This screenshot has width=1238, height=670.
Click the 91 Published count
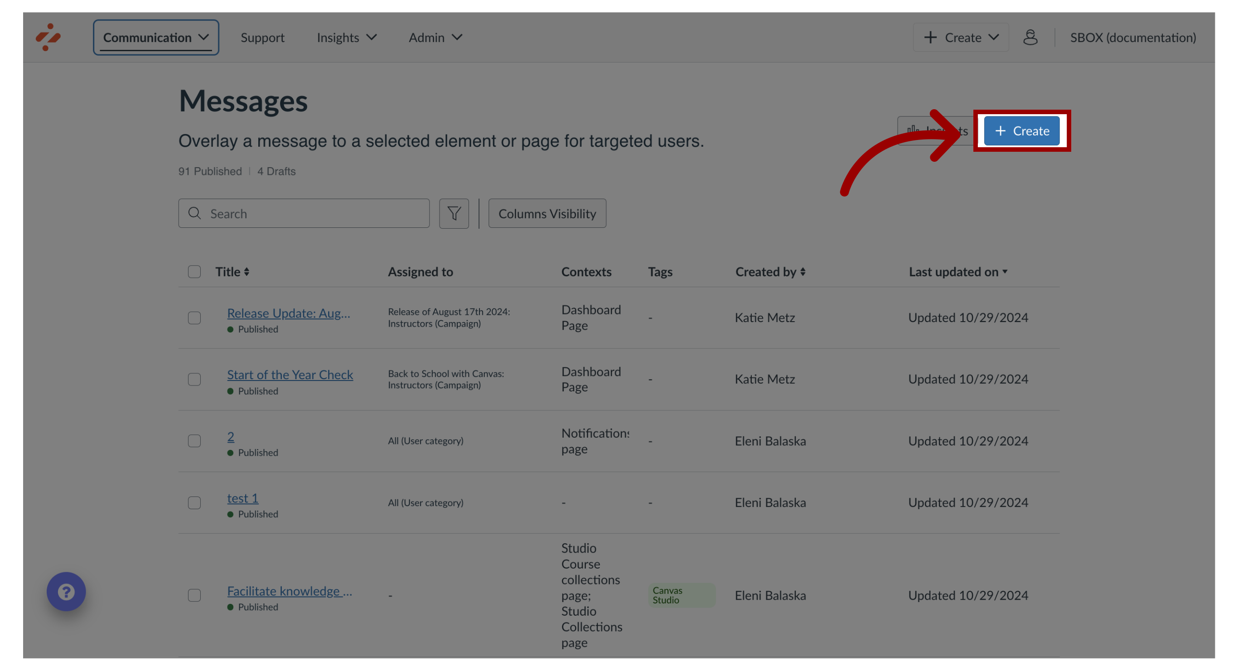pyautogui.click(x=210, y=171)
